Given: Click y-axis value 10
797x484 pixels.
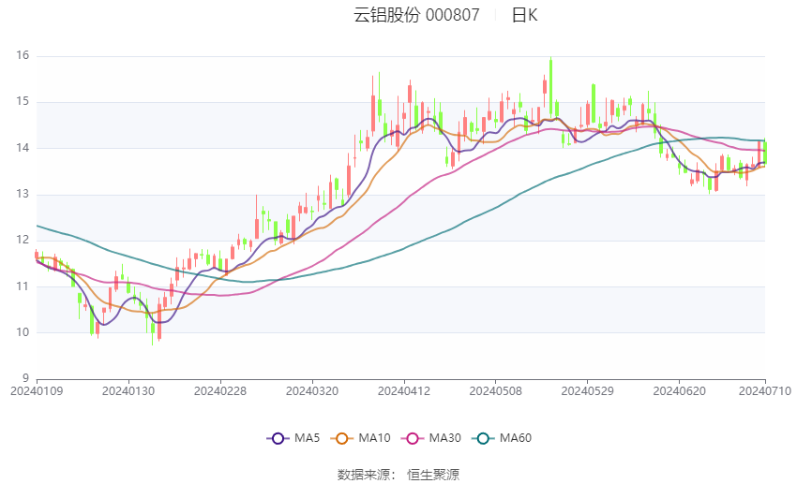Looking at the screenshot, I should tap(23, 332).
